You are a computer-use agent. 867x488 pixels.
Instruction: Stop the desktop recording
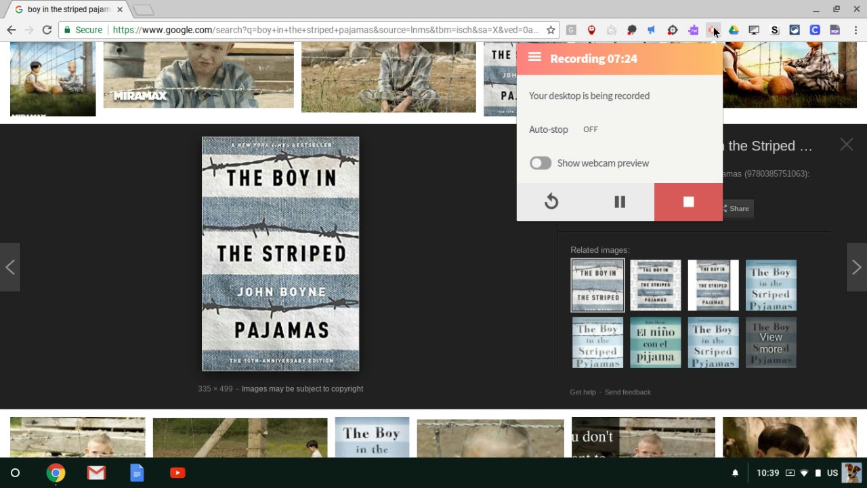click(688, 202)
